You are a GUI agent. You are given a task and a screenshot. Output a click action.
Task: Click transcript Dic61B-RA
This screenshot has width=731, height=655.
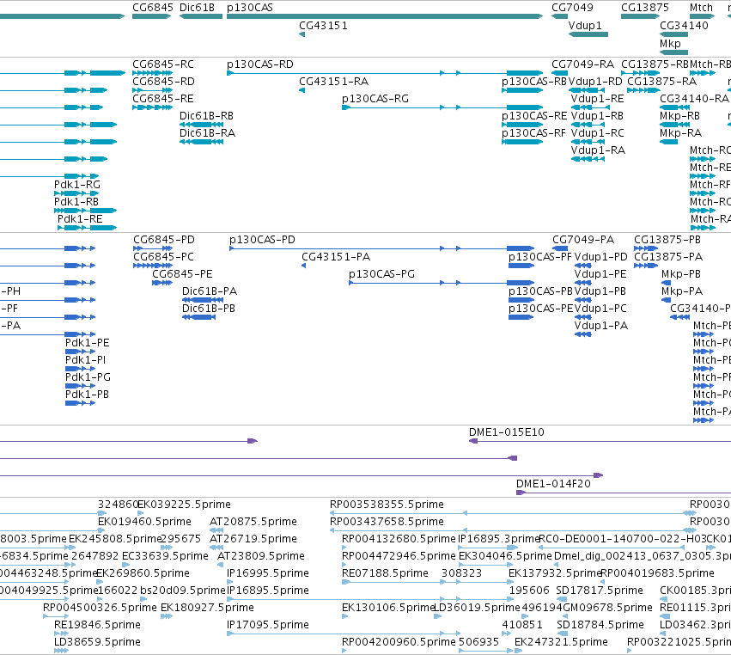tap(207, 133)
